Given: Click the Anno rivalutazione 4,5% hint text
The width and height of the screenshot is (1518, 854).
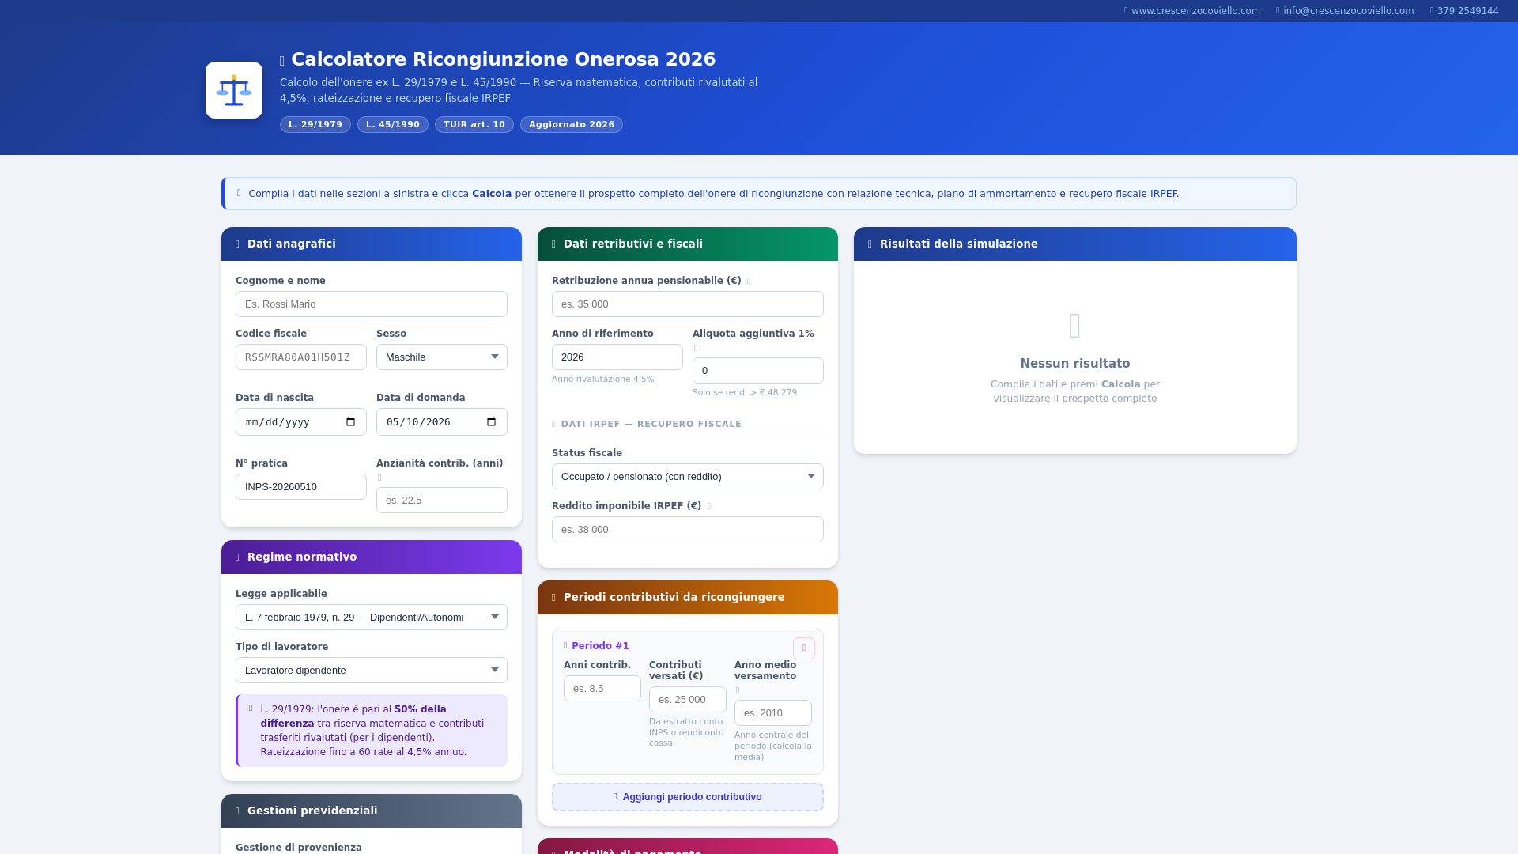Looking at the screenshot, I should point(603,380).
